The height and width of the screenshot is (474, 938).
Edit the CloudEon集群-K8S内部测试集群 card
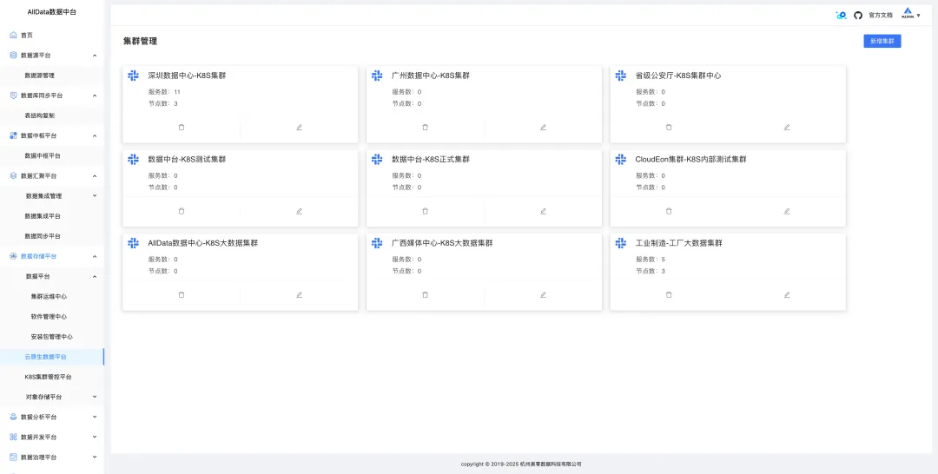click(787, 211)
